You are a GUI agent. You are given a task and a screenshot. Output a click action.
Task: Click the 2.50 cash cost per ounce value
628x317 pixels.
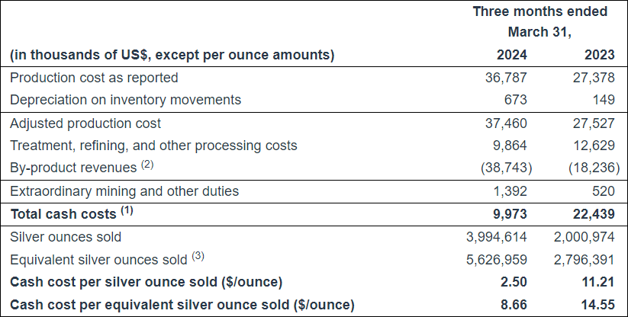click(x=514, y=283)
